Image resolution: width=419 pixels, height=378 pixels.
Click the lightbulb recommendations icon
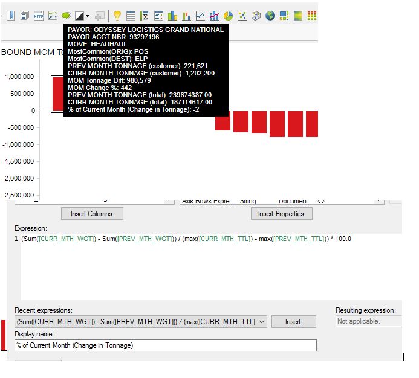pyautogui.click(x=117, y=16)
